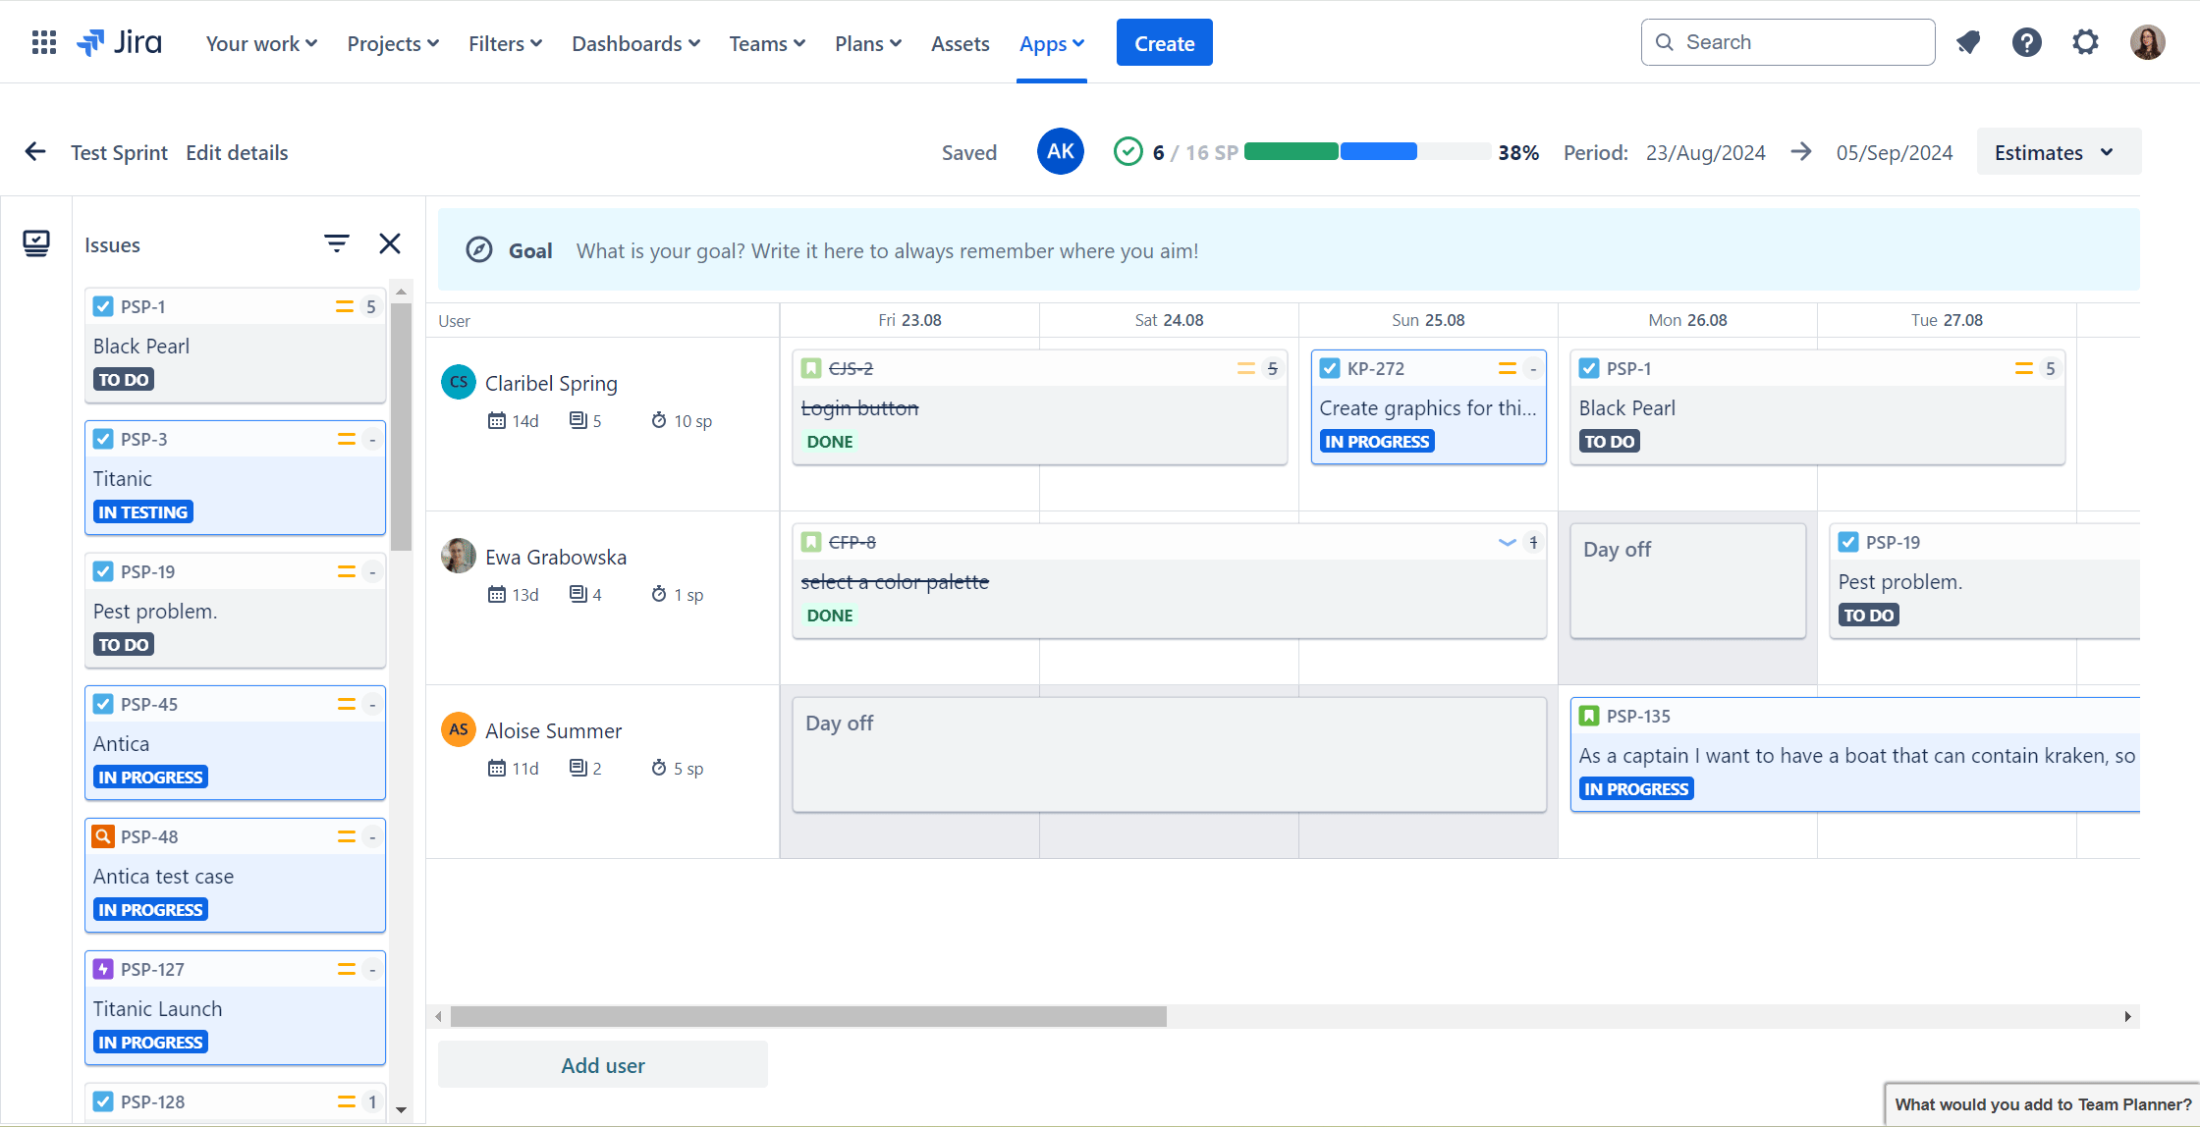Open the Apps dropdown menu

[x=1052, y=43]
